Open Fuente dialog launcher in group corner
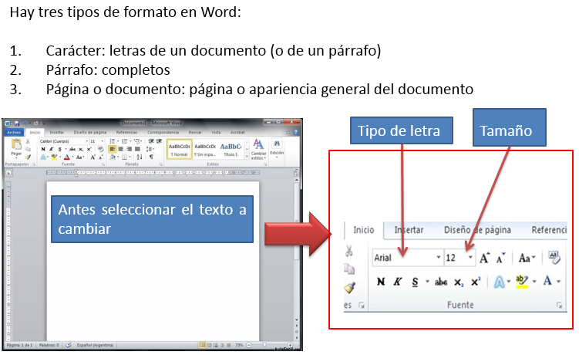Viewport: 579px width, 355px height. 560,305
